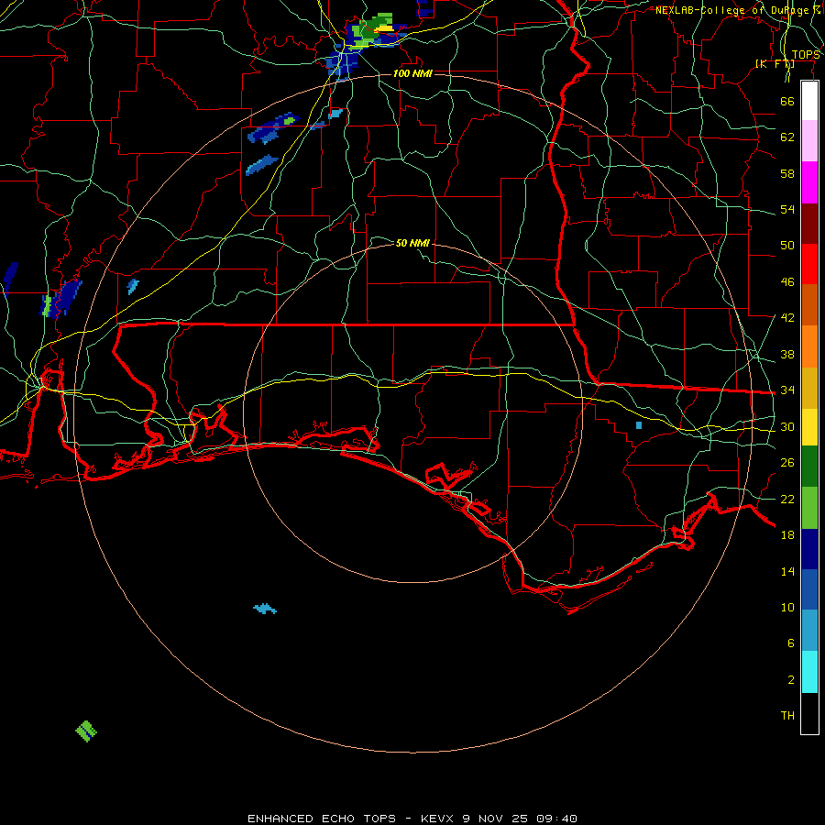Click the green striped echo at bottom left
The height and width of the screenshot is (825, 825).
[86, 731]
